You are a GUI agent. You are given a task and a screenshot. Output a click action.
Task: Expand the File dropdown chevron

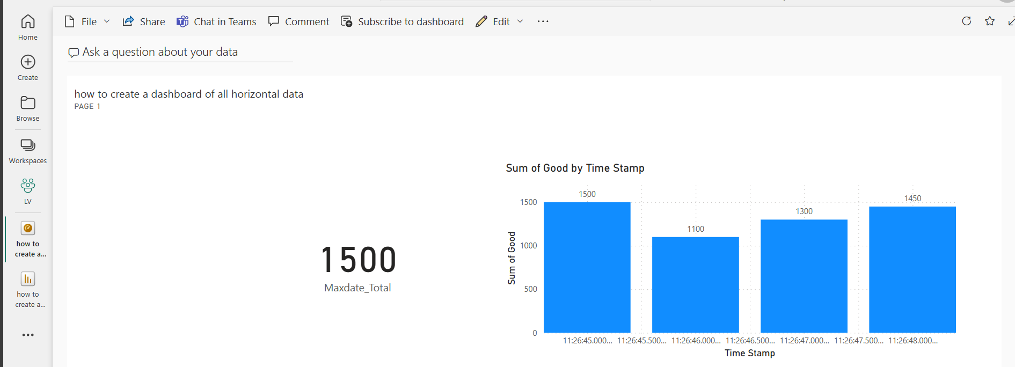point(107,21)
